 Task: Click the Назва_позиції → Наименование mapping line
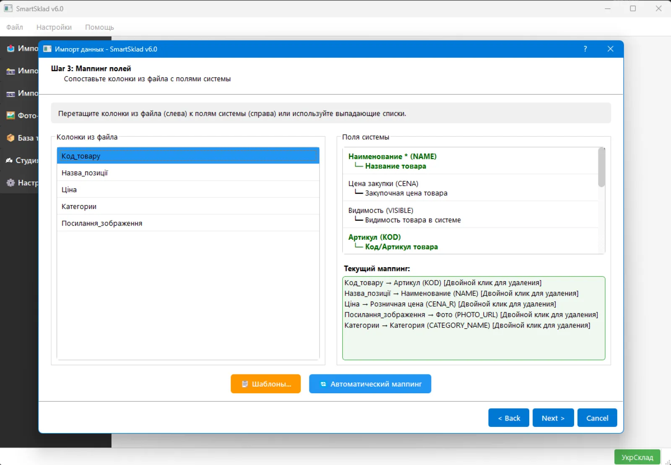click(461, 294)
